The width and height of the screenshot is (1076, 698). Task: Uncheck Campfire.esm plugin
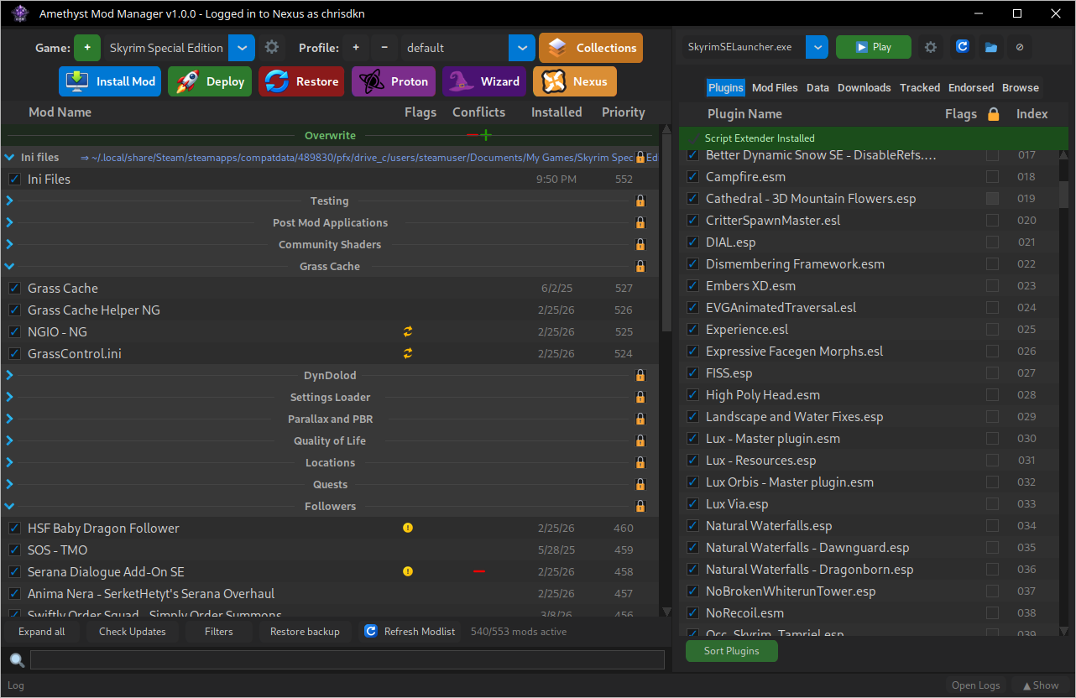pos(692,176)
